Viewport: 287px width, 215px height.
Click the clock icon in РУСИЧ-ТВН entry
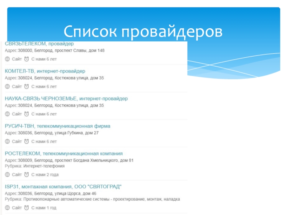click(27, 141)
